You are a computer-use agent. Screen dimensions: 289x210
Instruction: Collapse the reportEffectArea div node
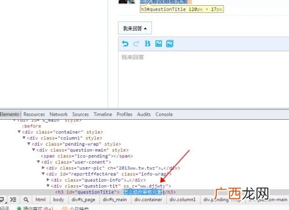tap(43, 174)
